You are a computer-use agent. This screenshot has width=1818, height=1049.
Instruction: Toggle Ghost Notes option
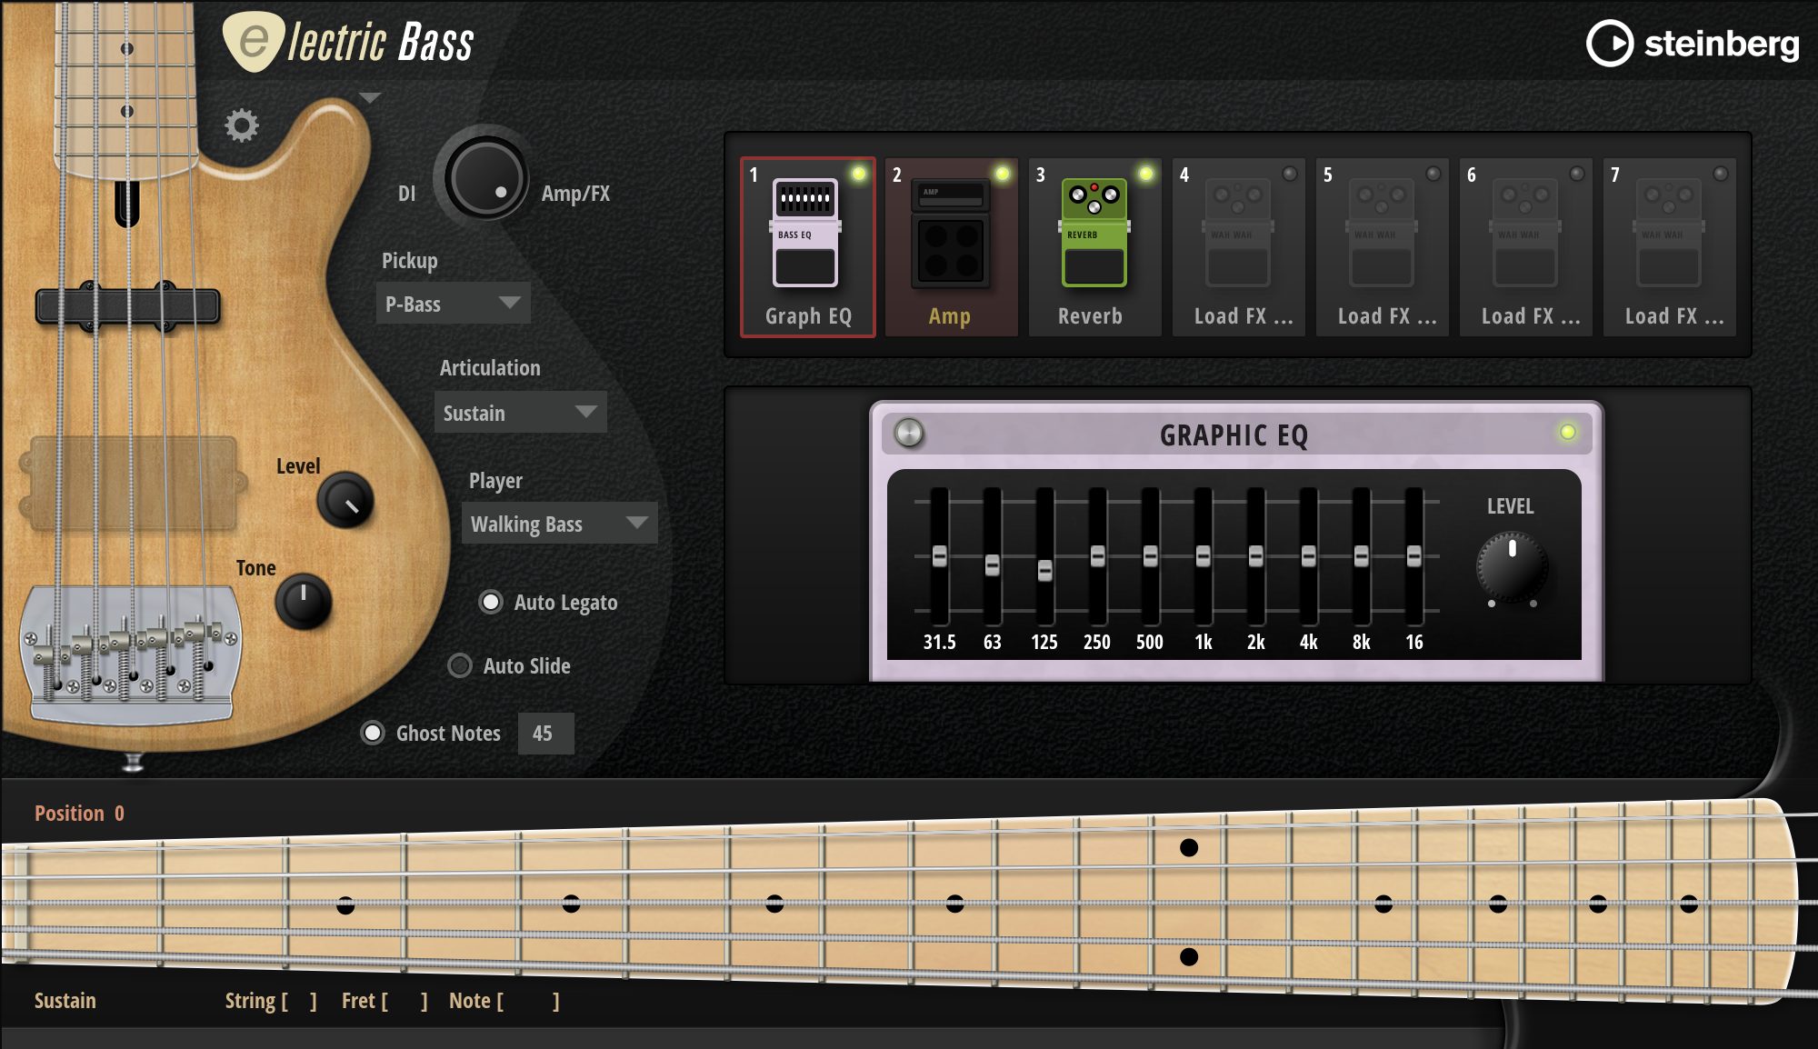(x=373, y=733)
